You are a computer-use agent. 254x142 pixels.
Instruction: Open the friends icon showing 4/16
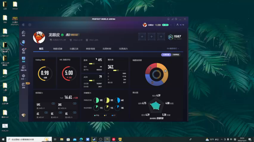pos(180,25)
